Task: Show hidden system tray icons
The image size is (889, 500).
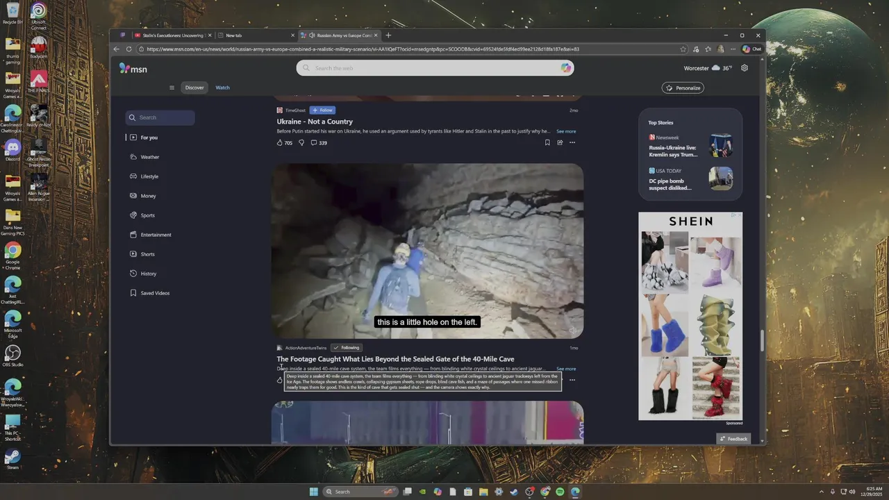Action: click(822, 492)
